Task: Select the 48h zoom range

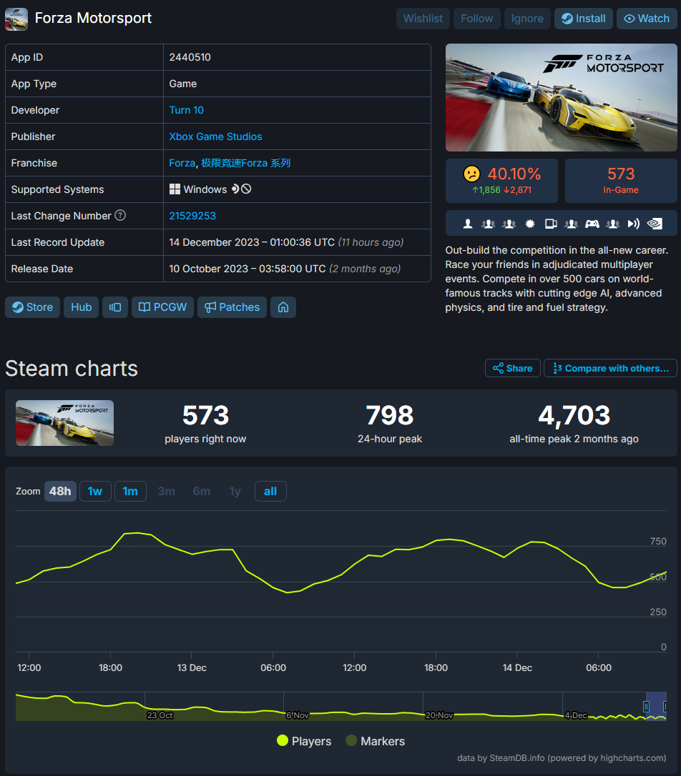Action: 60,492
